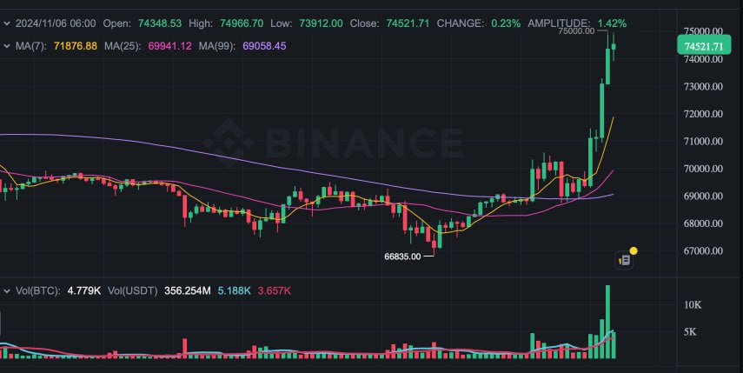This screenshot has height=373, width=743.
Task: Select the MA(99) value 69058.45
Action: 262,45
